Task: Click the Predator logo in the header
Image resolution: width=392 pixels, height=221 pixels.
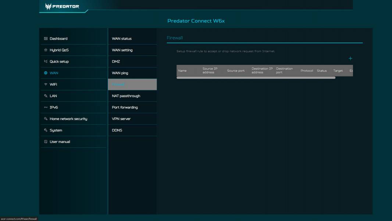Action: coord(61,6)
